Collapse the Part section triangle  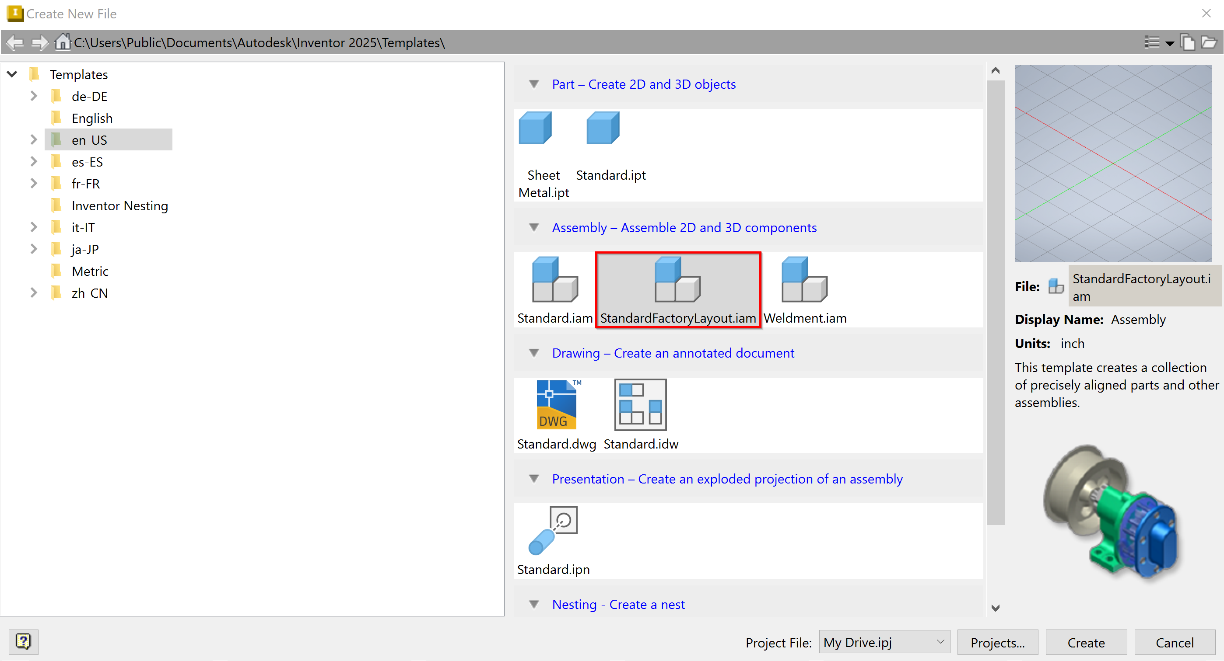534,84
